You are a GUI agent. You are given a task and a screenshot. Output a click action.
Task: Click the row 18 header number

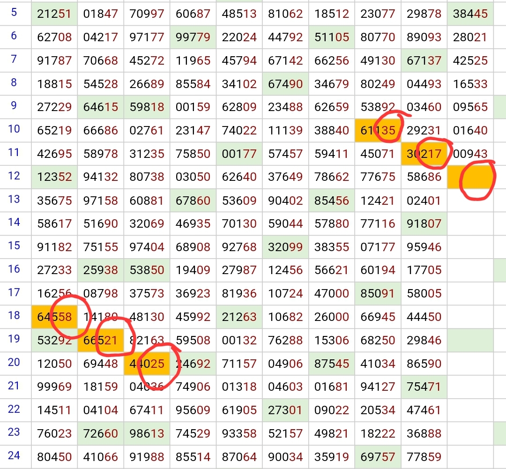pyautogui.click(x=14, y=315)
